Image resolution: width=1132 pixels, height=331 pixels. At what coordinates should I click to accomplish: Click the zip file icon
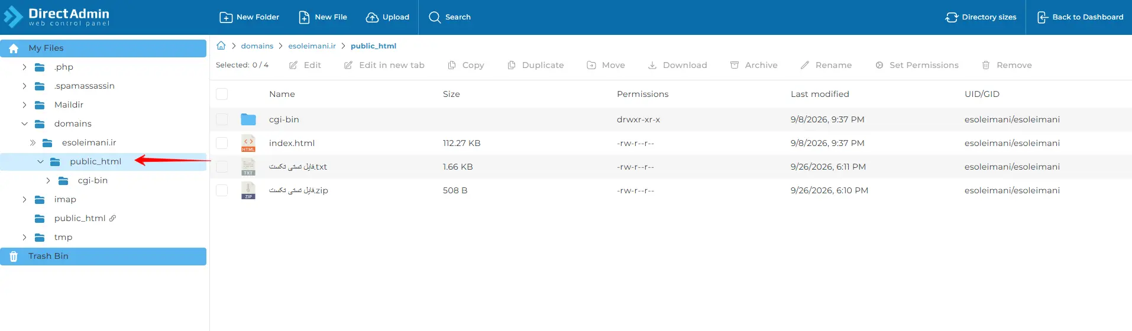(248, 190)
